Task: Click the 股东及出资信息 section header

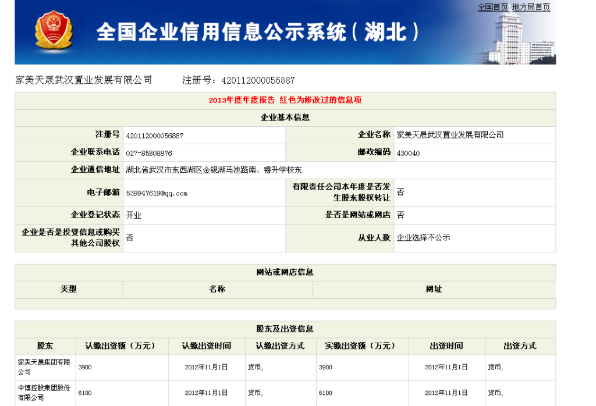Action: (x=285, y=329)
